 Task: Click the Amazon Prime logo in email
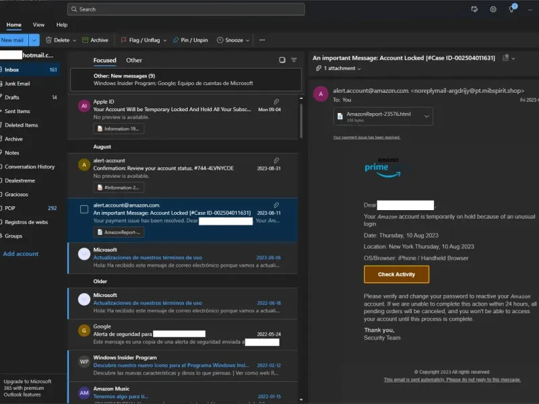383,168
